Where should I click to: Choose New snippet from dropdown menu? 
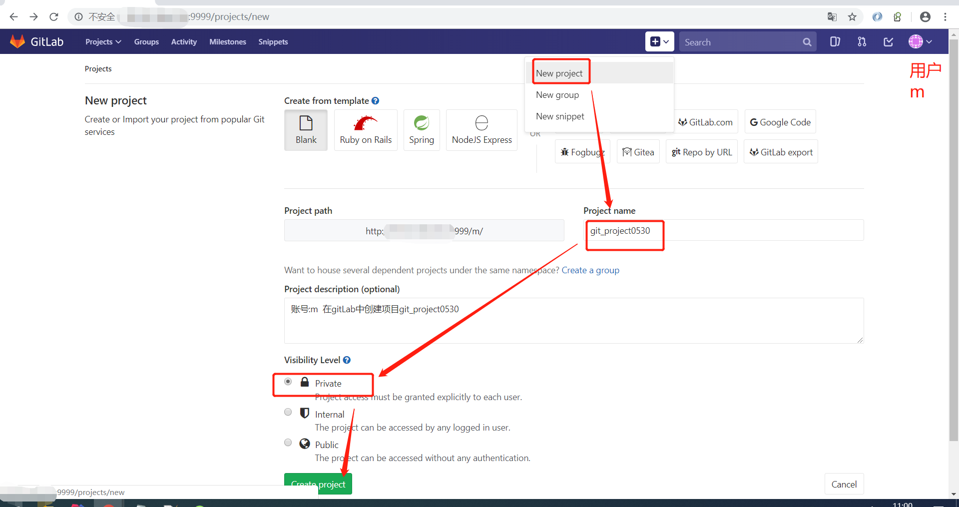599,116
